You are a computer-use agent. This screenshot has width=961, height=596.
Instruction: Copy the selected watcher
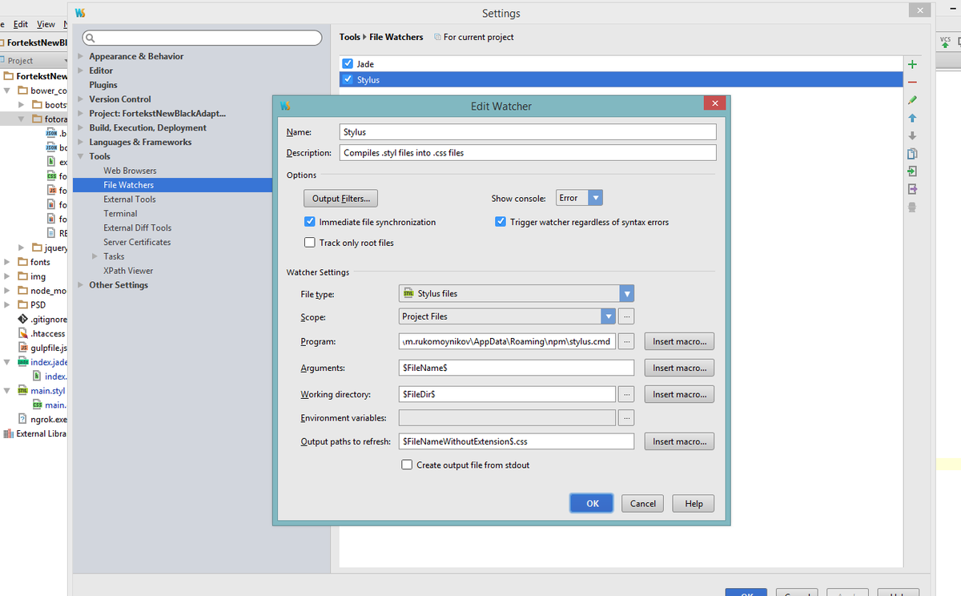(912, 154)
